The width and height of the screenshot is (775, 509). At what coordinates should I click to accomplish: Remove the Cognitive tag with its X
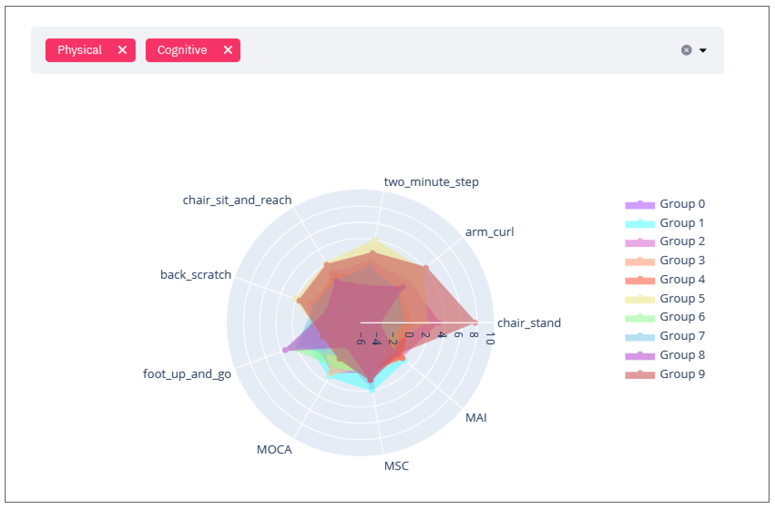(x=228, y=50)
